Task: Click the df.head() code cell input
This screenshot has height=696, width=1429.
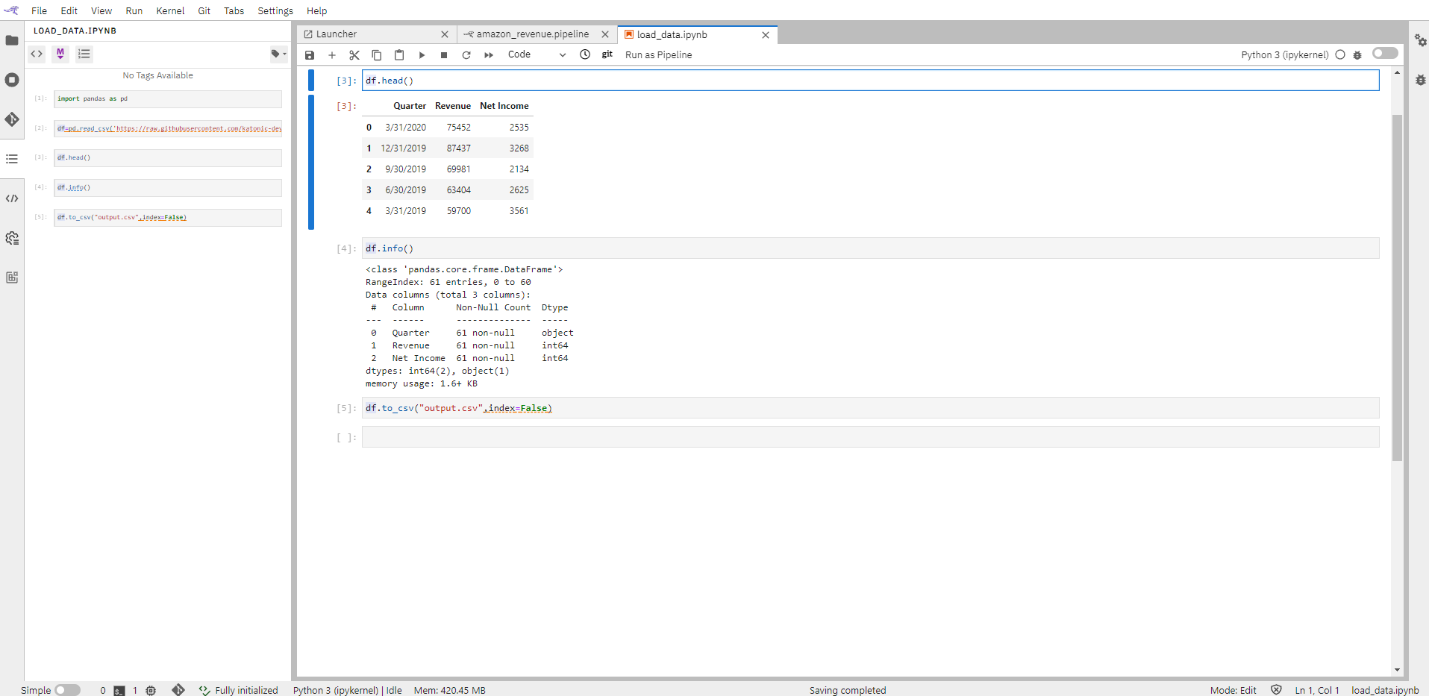Action: pos(870,81)
